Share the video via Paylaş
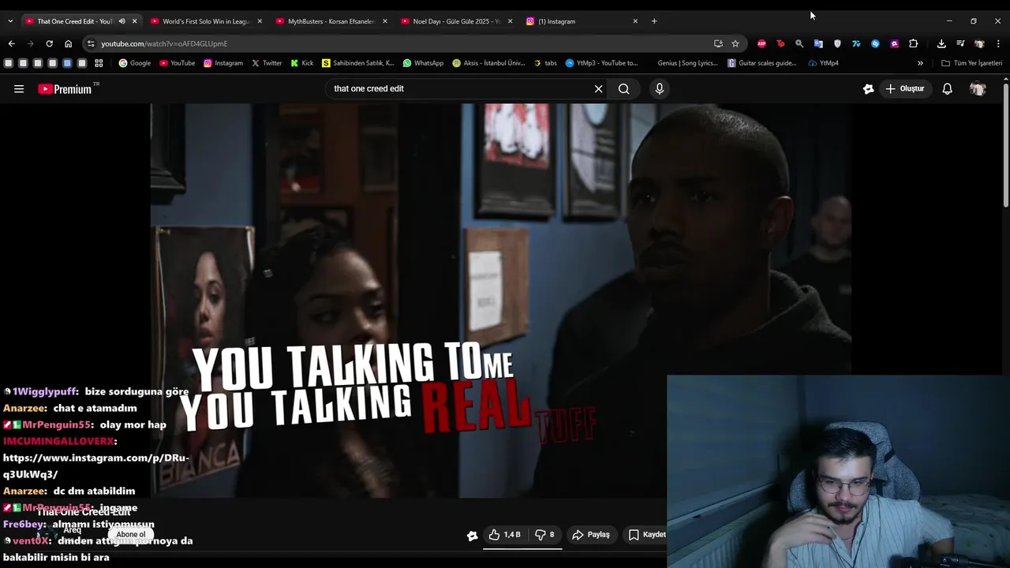The height and width of the screenshot is (568, 1010). tap(591, 535)
